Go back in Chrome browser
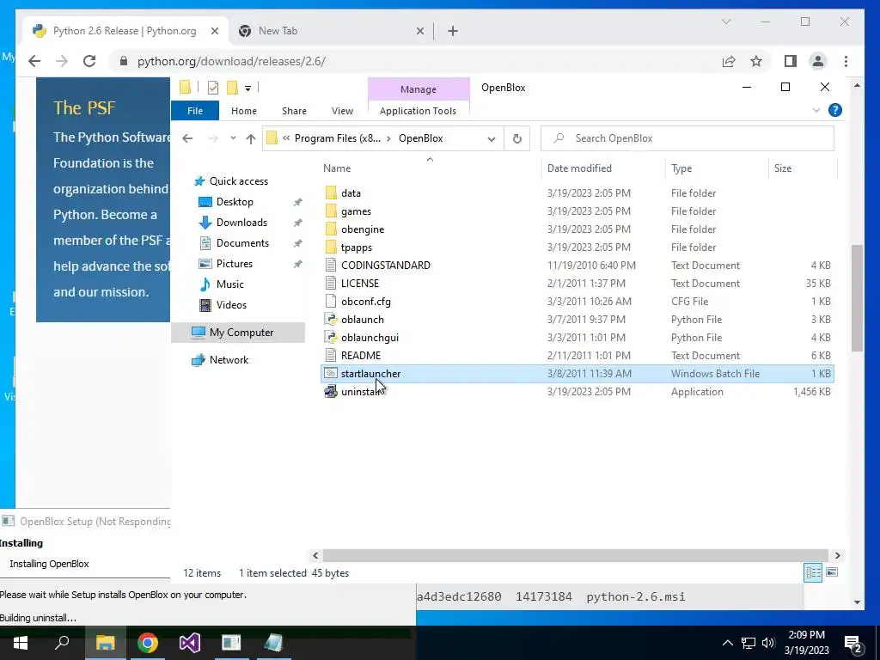This screenshot has width=880, height=660. (x=34, y=61)
